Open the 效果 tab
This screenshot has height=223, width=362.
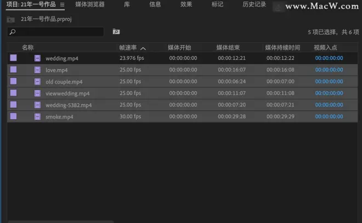click(186, 4)
